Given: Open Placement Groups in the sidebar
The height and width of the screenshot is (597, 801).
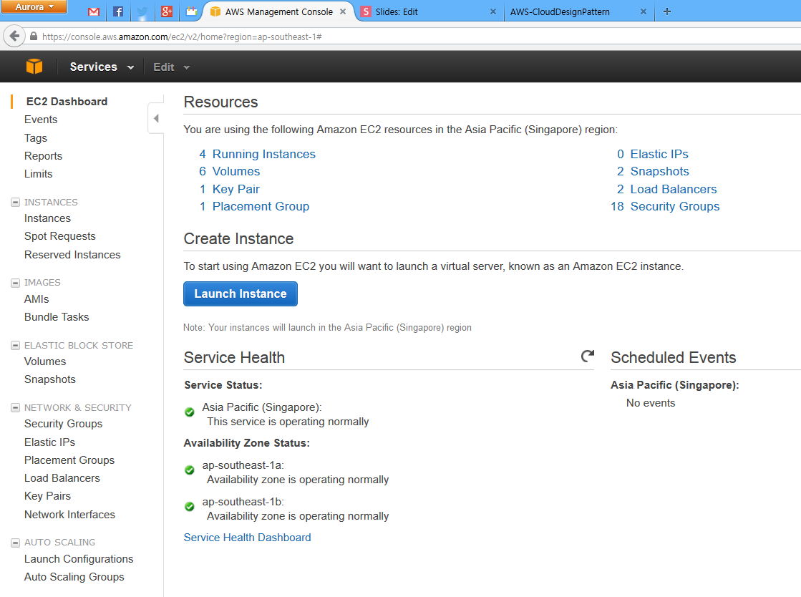Looking at the screenshot, I should coord(69,460).
